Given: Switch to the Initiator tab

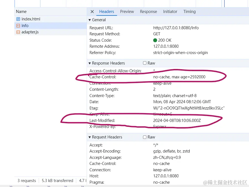Looking at the screenshot, I should pos(170,12).
